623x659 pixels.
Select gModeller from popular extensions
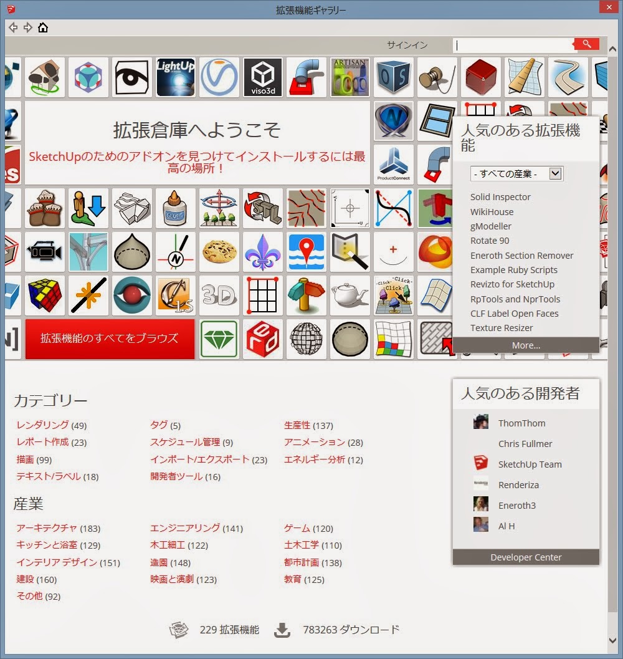[491, 226]
